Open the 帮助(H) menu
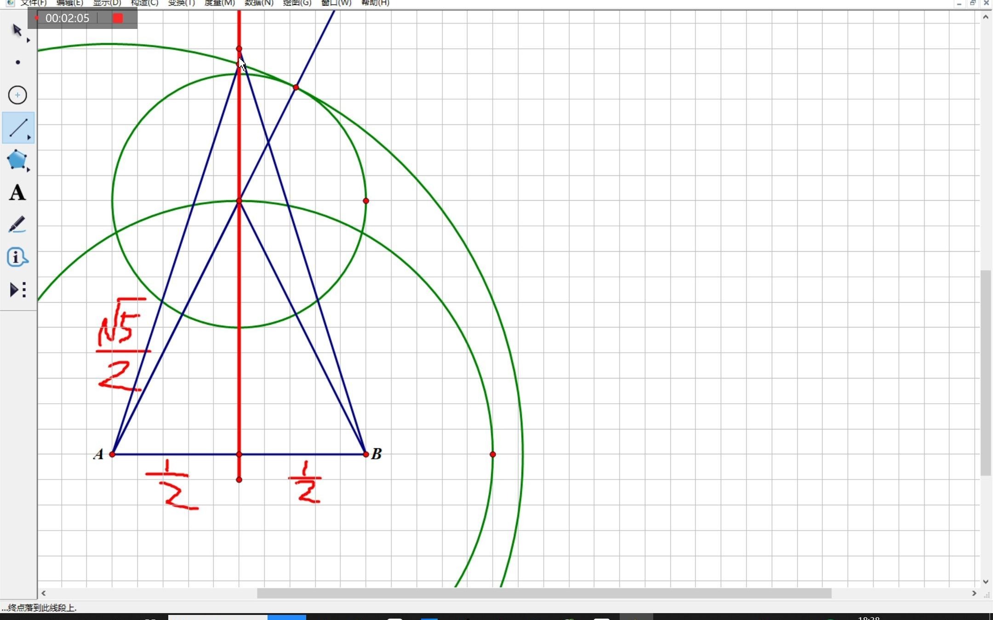 375,3
